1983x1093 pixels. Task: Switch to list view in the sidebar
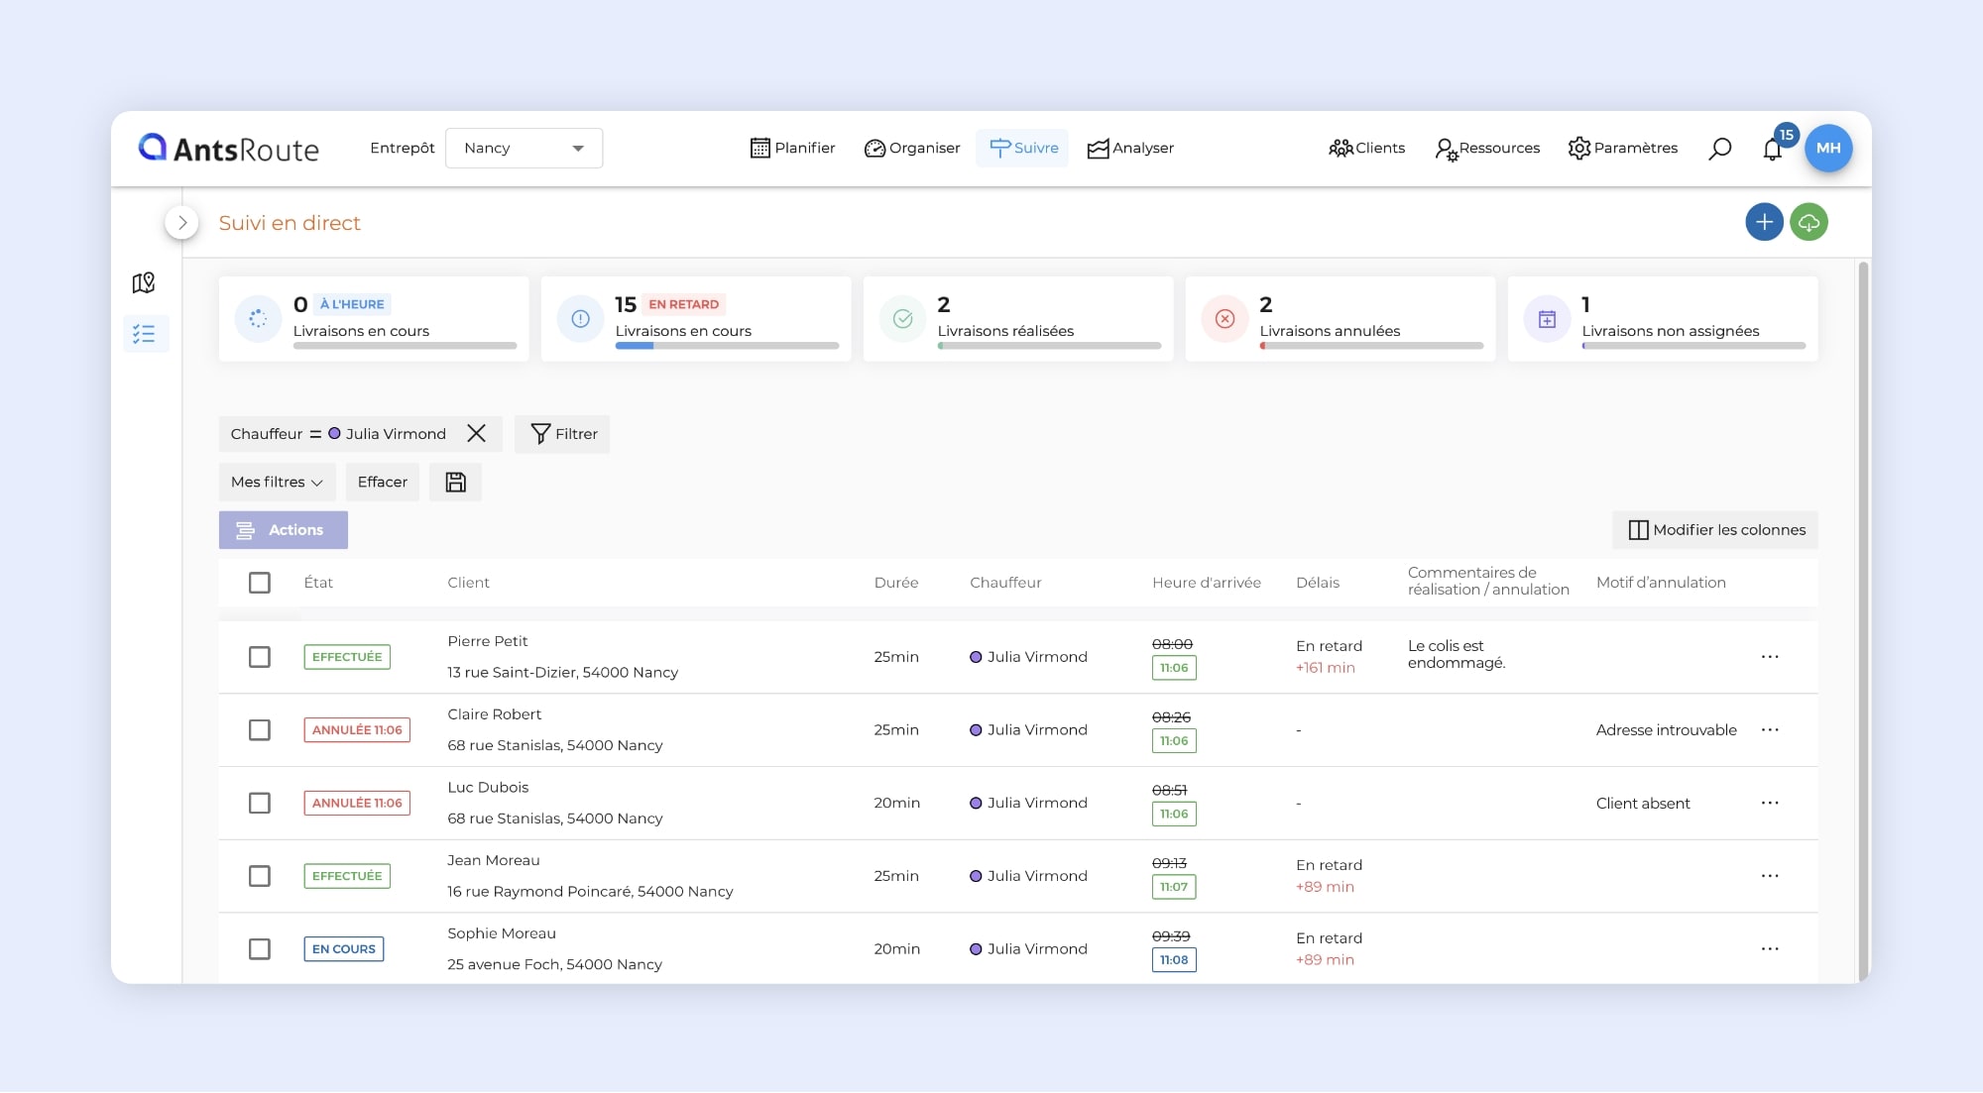144,334
